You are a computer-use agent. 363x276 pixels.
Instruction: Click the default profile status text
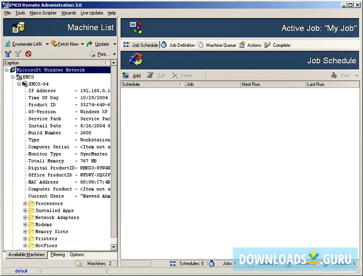point(21,271)
